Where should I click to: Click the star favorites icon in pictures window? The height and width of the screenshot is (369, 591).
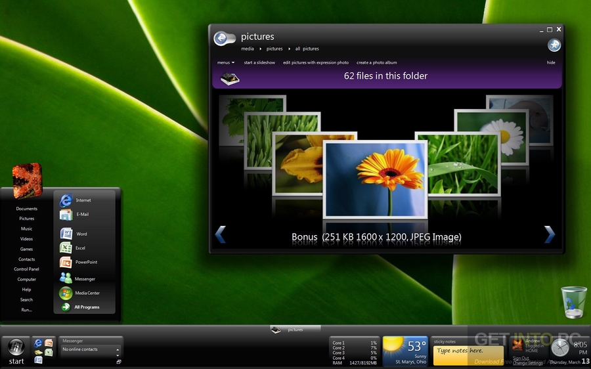[554, 45]
